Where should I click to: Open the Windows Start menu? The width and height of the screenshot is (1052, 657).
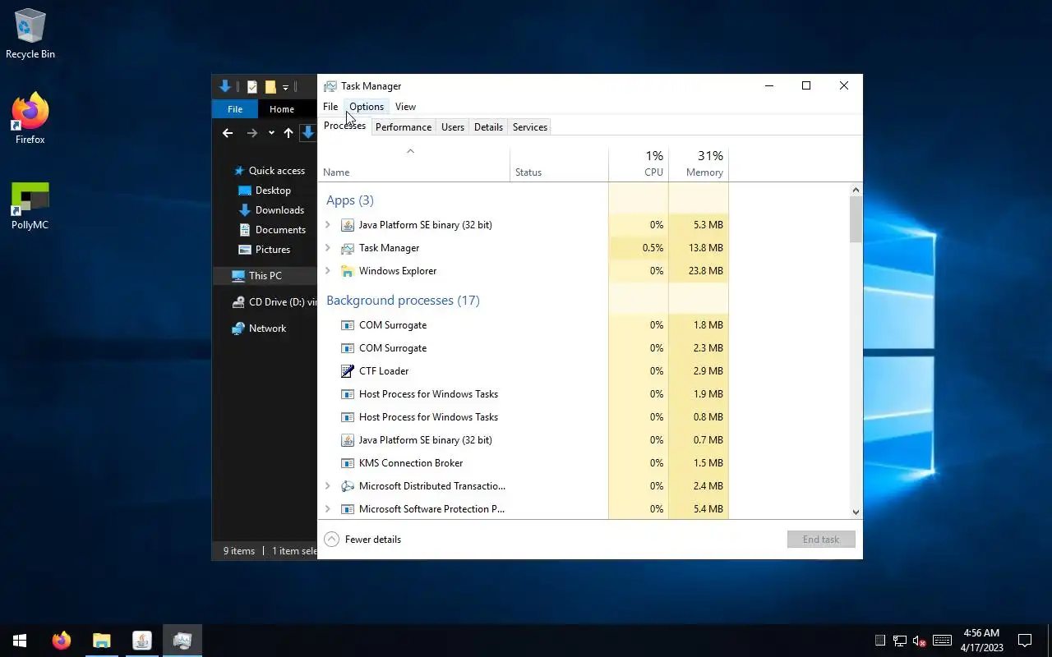(x=20, y=641)
